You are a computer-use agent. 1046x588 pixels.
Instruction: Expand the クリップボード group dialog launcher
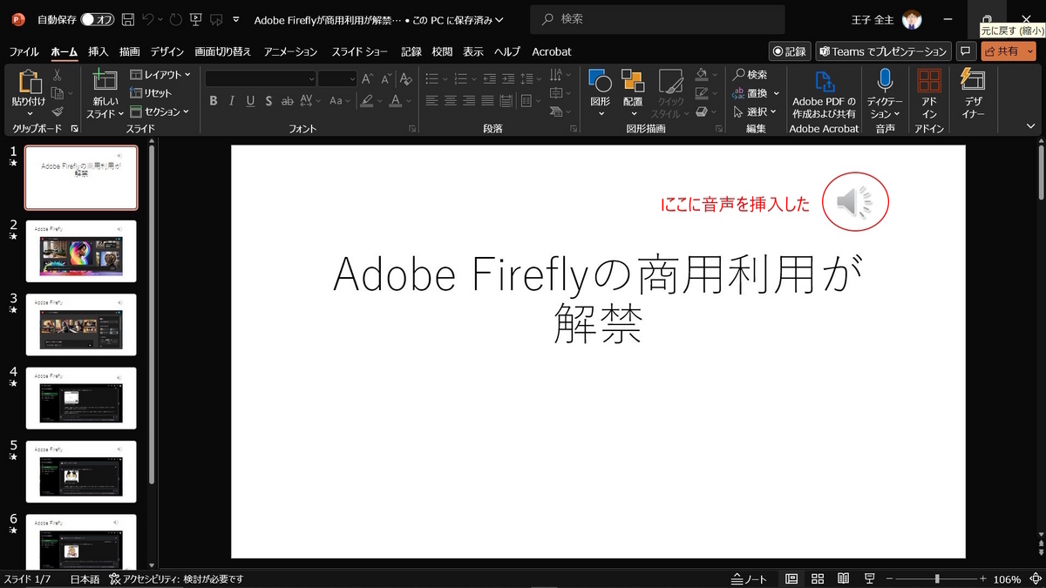pos(74,129)
